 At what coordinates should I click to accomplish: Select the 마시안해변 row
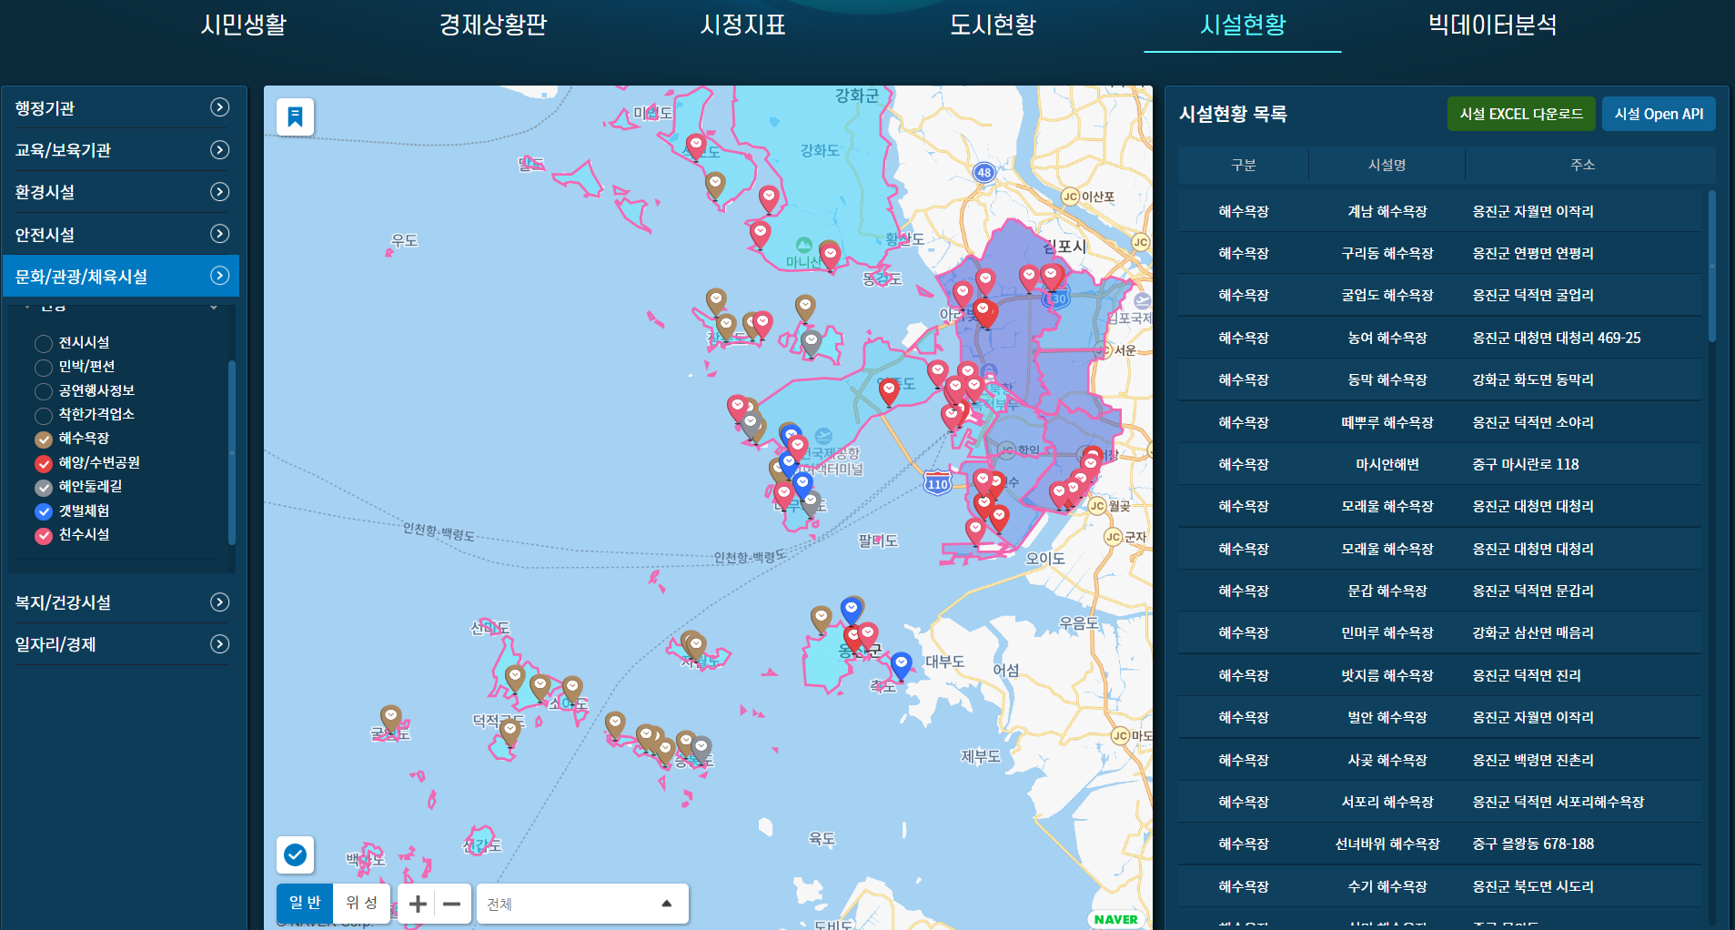click(x=1439, y=464)
